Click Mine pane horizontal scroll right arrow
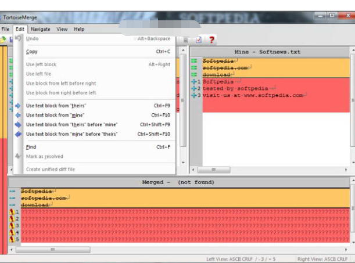Viewport: 355px width, 263px height. click(346, 170)
